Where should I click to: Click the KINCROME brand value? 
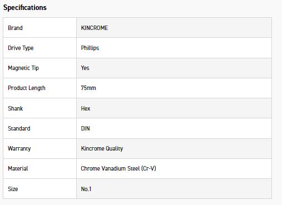tap(95, 28)
